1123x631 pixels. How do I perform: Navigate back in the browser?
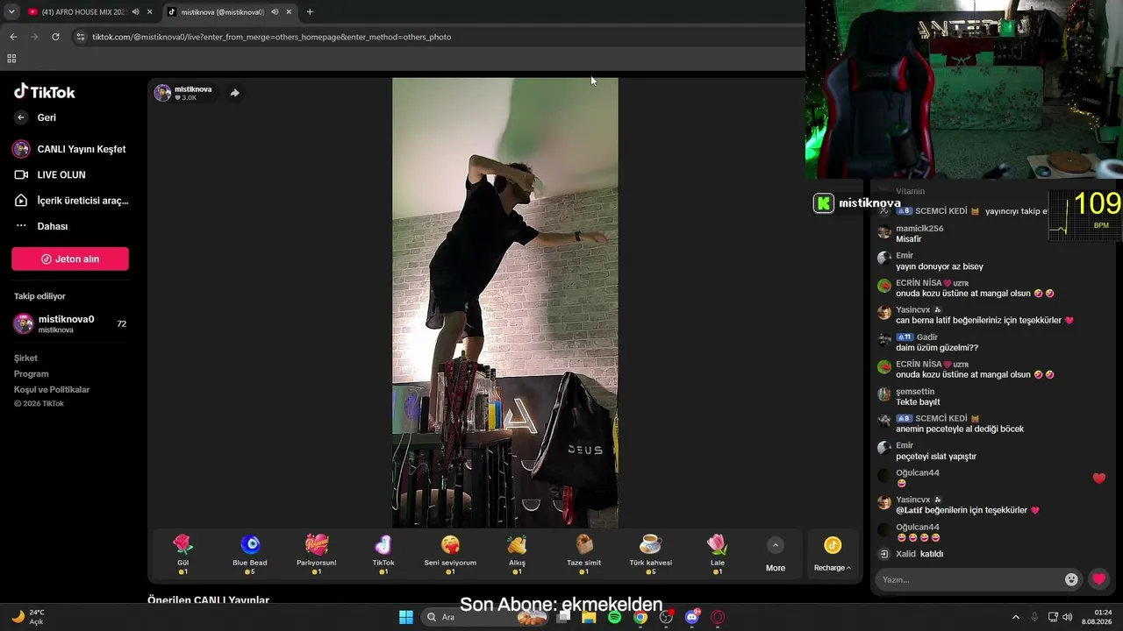[x=13, y=37]
